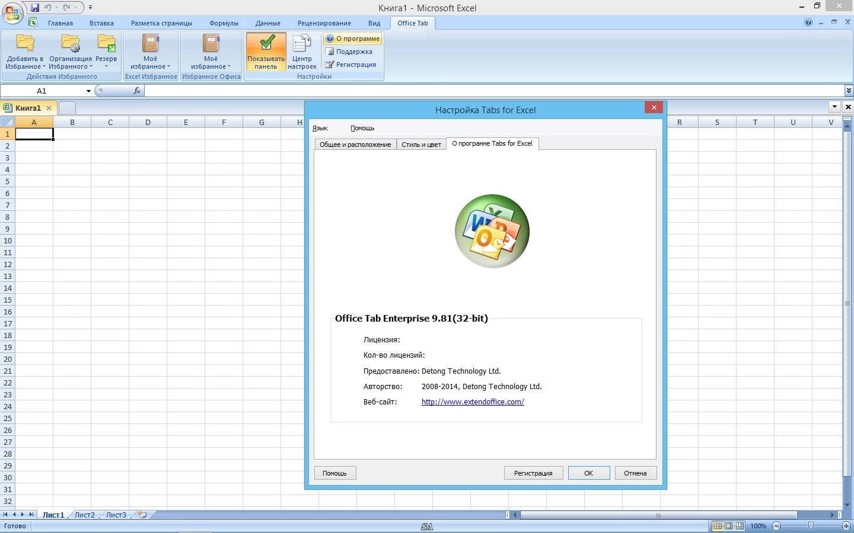Switch to Стиль и цвет tab
The height and width of the screenshot is (533, 854).
click(x=421, y=145)
